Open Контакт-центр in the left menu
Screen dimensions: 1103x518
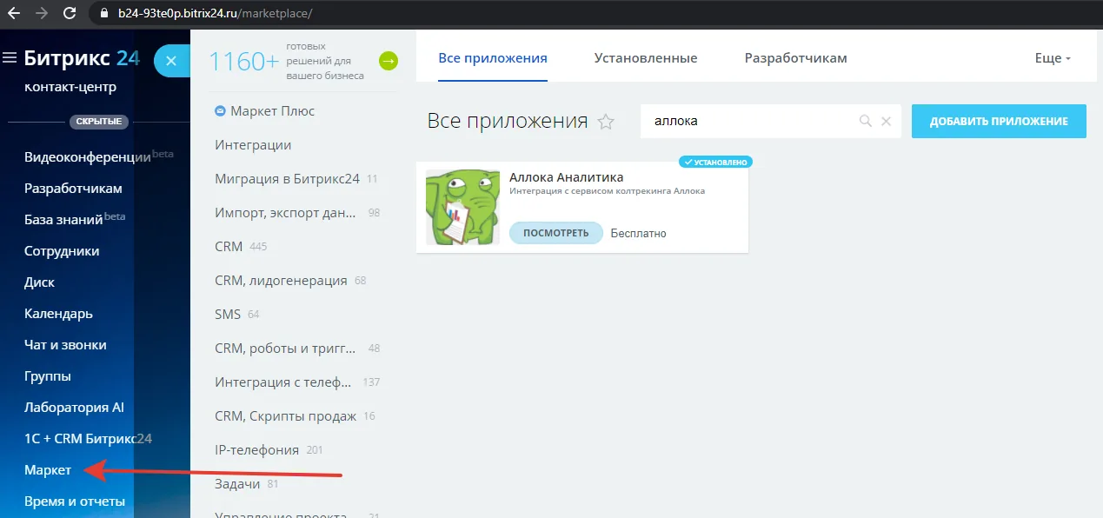(70, 87)
